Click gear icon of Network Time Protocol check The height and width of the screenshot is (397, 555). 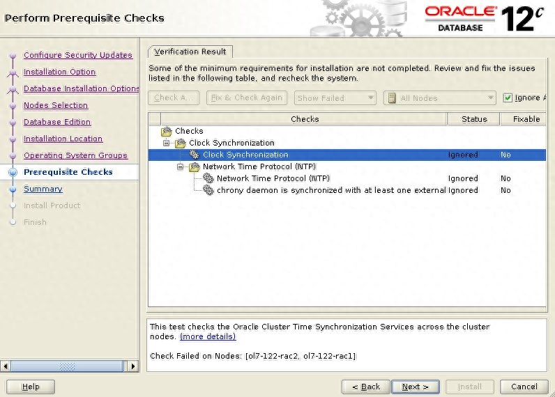coord(208,178)
